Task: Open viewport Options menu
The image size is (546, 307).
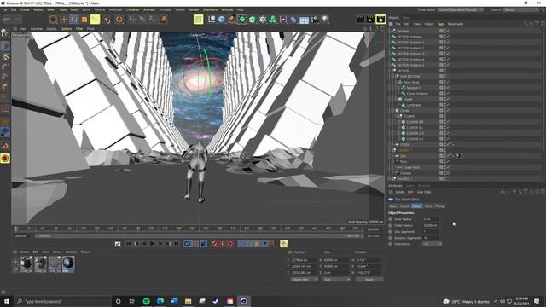Action: 67,29
